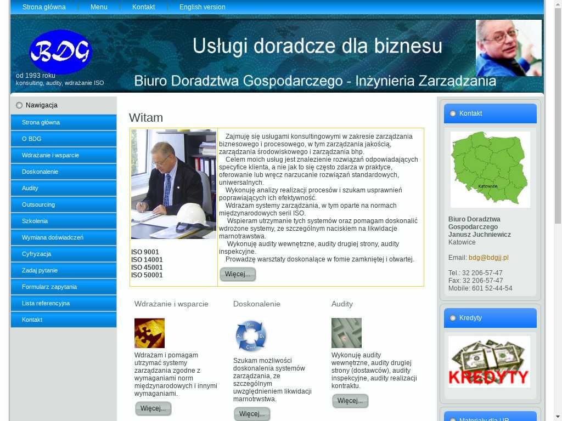Click the man writing at desk photo
The width and height of the screenshot is (562, 421).
point(174,184)
